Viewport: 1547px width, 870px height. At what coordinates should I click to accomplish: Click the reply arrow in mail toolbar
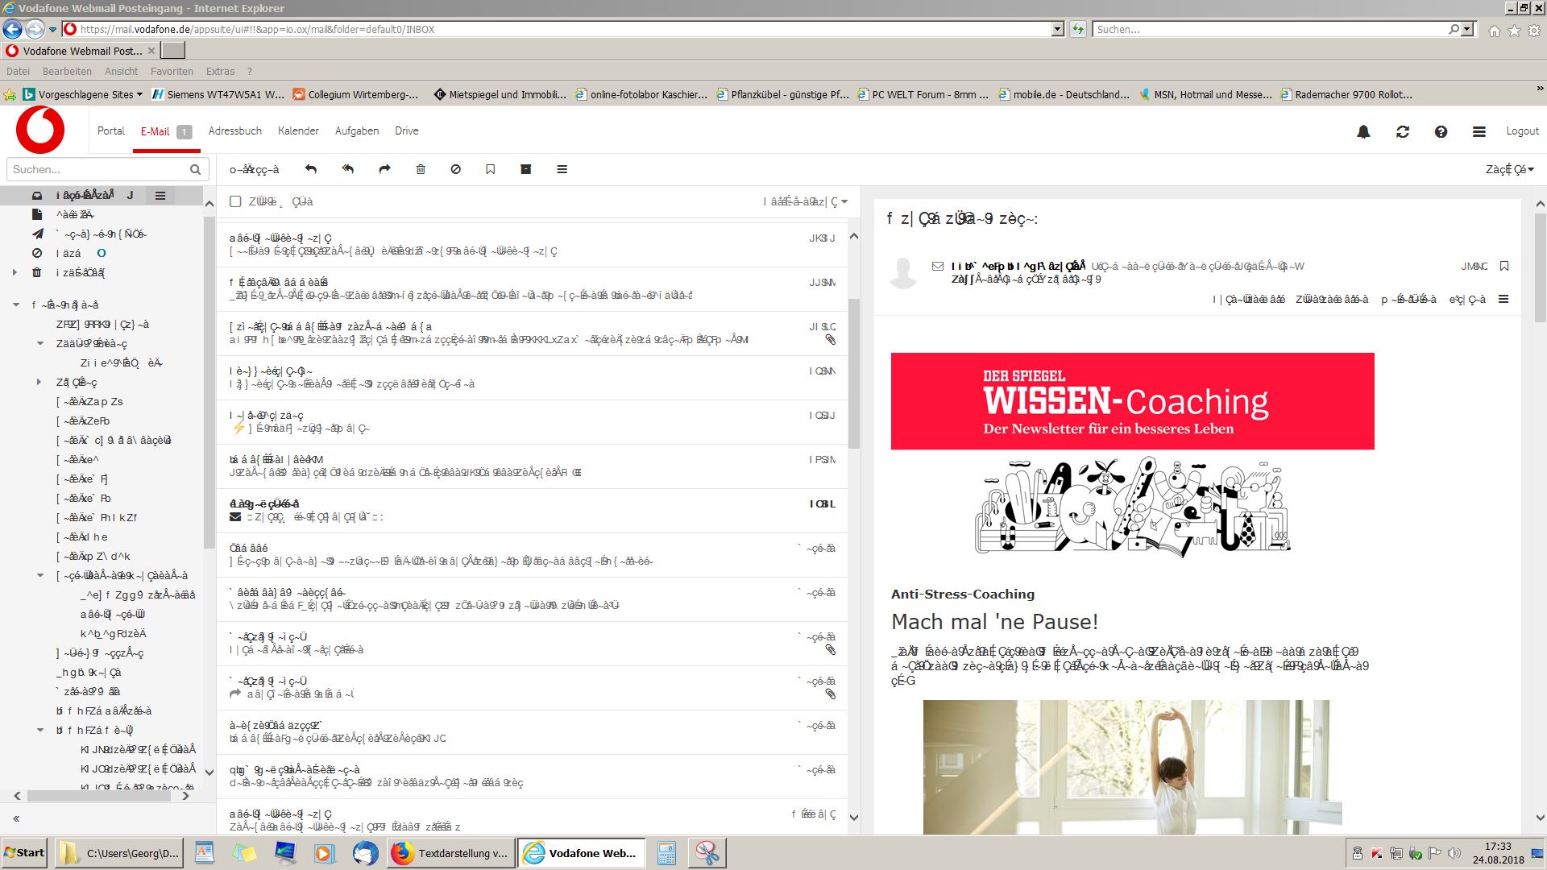click(311, 169)
